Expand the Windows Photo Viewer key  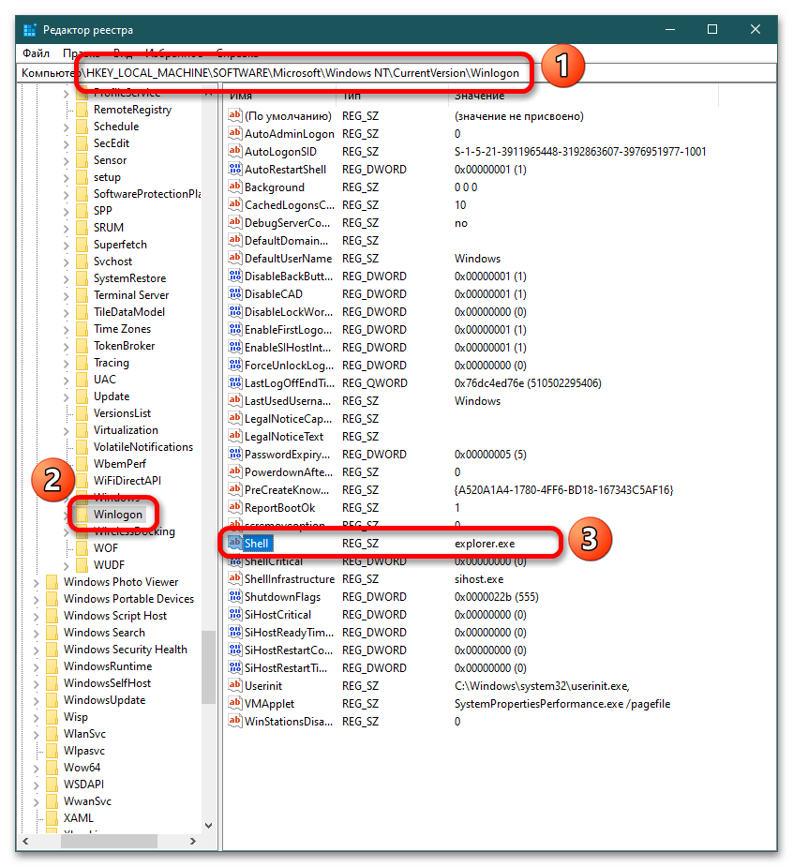(x=37, y=583)
